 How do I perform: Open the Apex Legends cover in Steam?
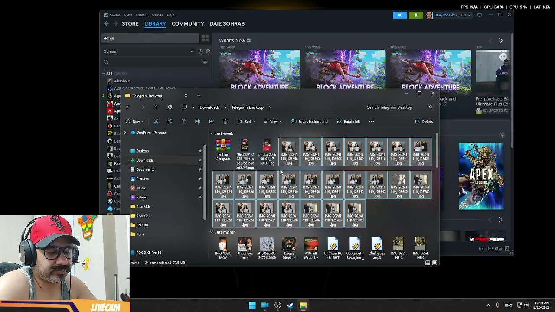[481, 176]
